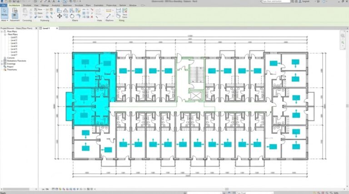Click the Help icon in the title bar

(324, 1)
